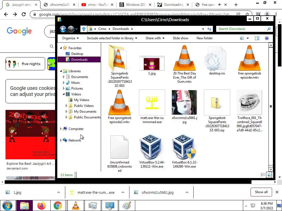Select the desktop.ini file

217,61
